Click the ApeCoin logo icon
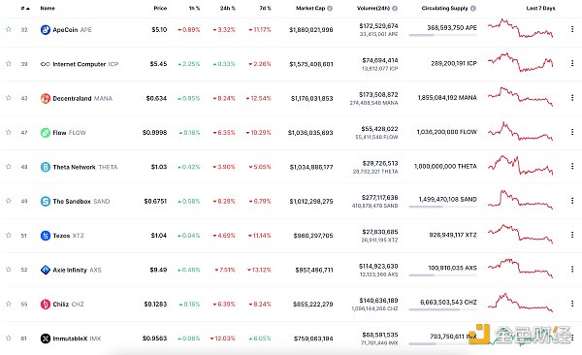The height and width of the screenshot is (355, 582). click(46, 30)
